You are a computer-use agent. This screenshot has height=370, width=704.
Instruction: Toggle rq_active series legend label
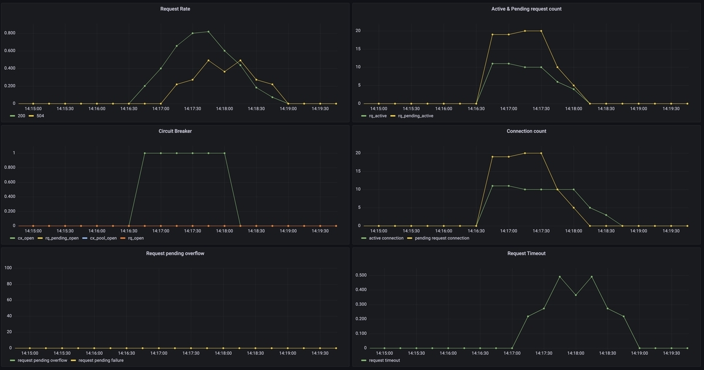[378, 116]
